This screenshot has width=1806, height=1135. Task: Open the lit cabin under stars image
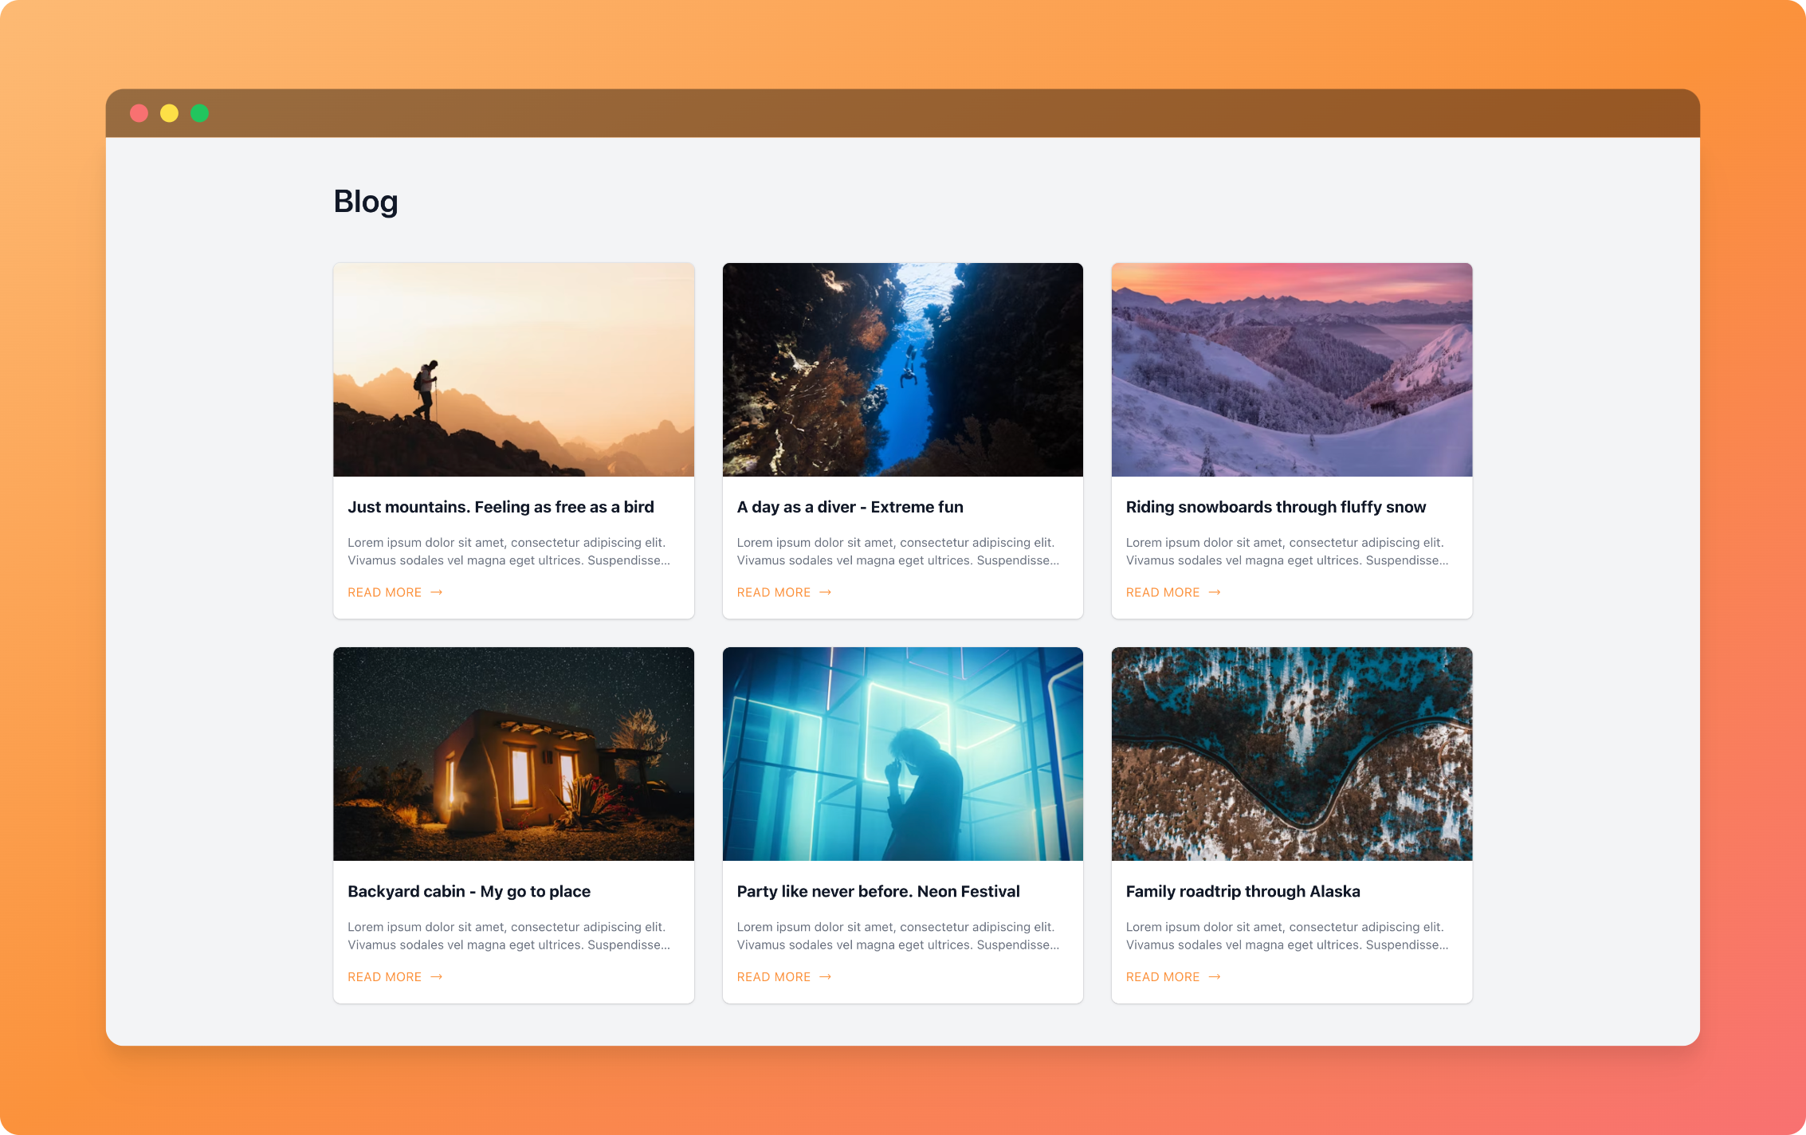[513, 754]
